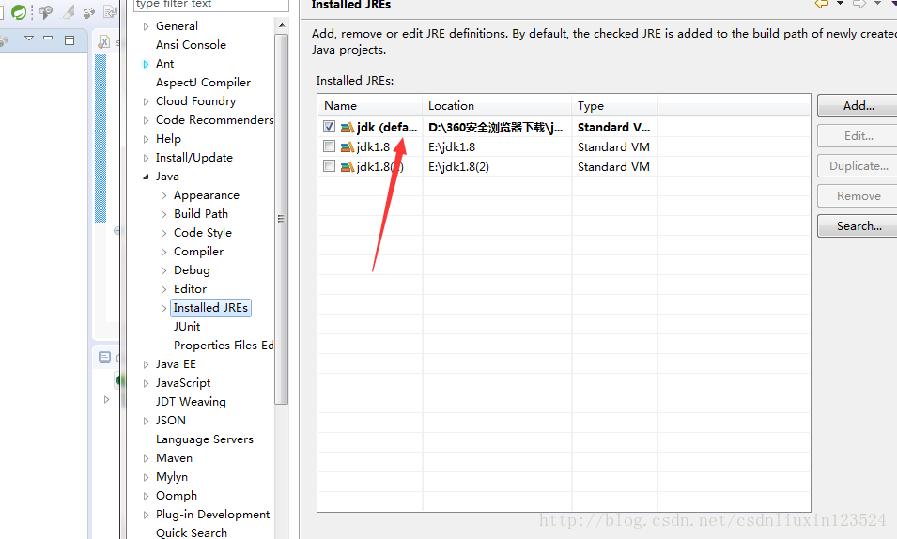
Task: Click the jdk1.8(2) row library icon
Action: [348, 166]
